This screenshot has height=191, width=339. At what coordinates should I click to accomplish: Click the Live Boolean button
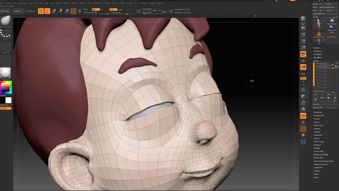pyautogui.click(x=30, y=11)
